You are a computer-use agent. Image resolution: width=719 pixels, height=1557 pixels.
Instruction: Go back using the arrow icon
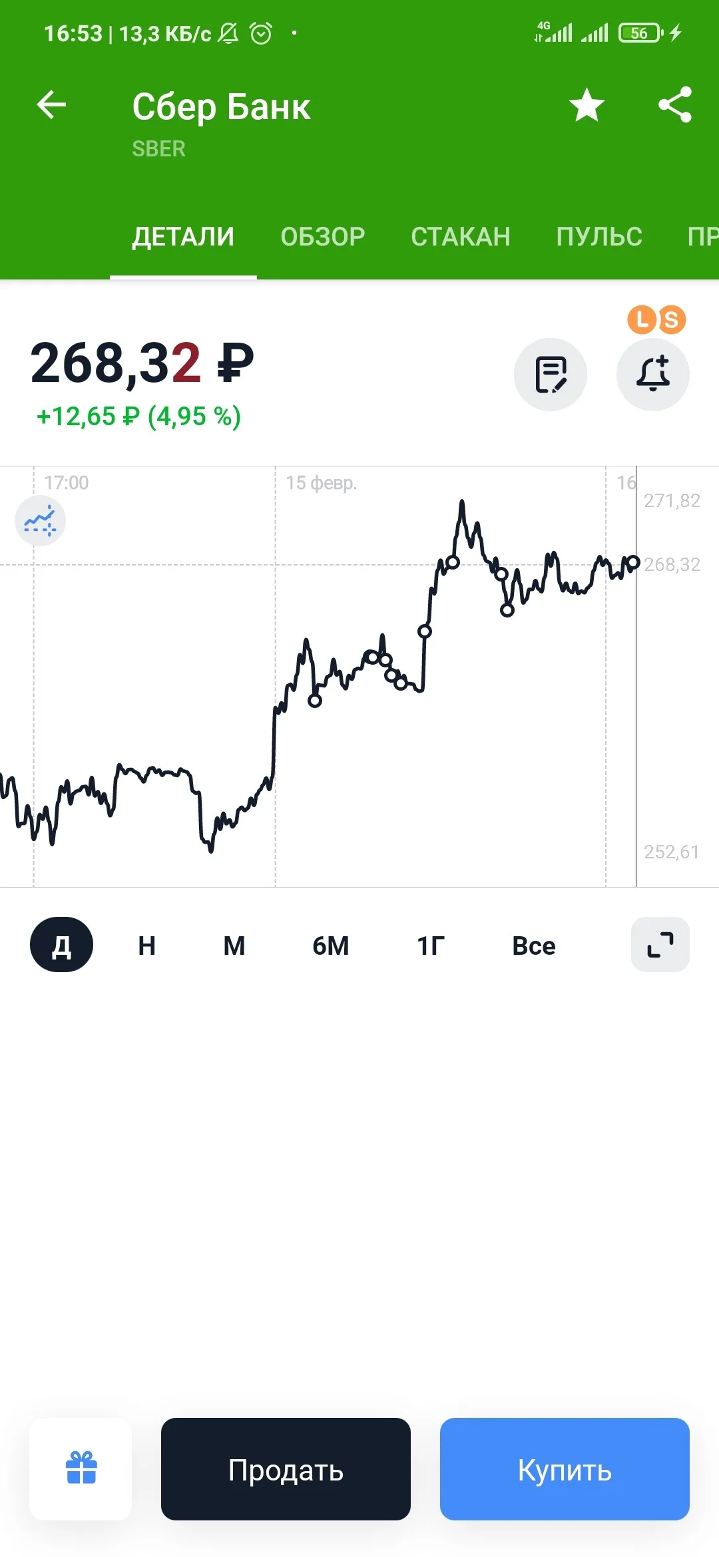pyautogui.click(x=51, y=105)
